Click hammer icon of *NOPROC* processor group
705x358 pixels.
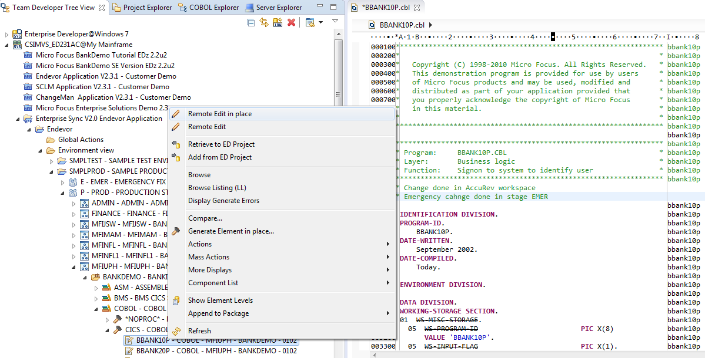click(x=118, y=319)
